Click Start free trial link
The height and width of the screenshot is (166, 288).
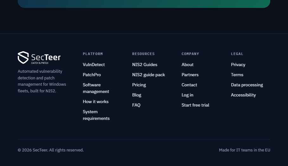(195, 105)
